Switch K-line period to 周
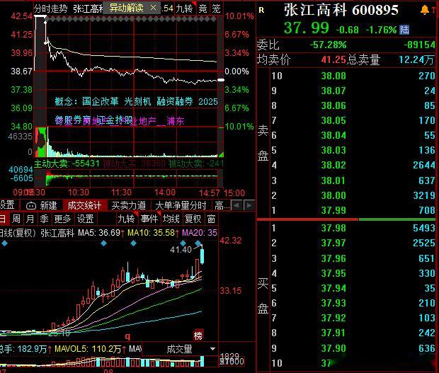The image size is (439, 373). (16, 219)
